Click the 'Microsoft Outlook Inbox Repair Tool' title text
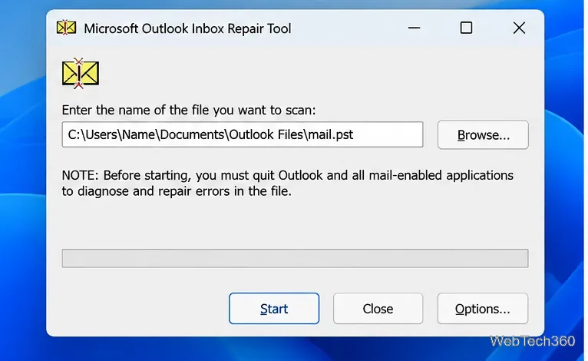 coord(187,28)
